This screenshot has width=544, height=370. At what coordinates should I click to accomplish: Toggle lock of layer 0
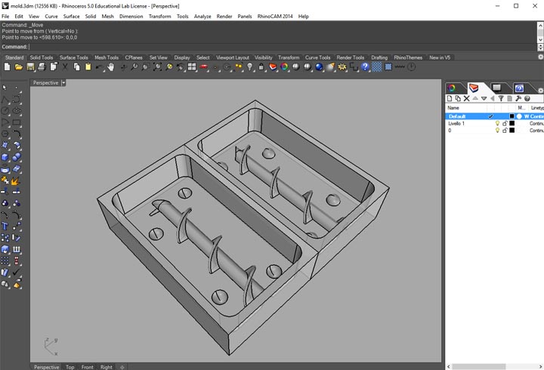pos(505,131)
